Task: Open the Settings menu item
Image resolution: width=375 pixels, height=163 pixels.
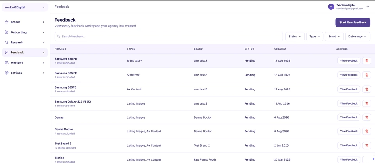Action: click(25, 73)
